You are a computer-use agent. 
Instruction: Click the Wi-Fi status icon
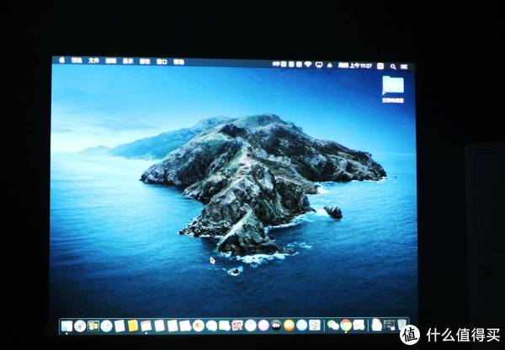click(308, 65)
